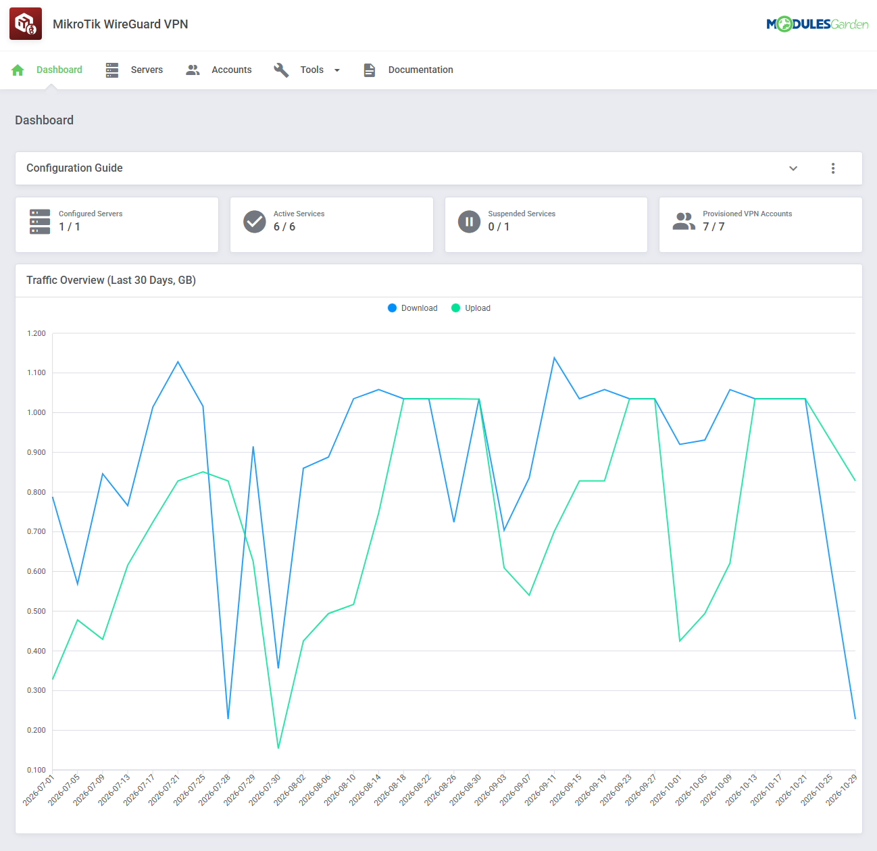The image size is (877, 851).
Task: Click the Traffic Overview (Last 30 Days, GB) heading
Action: (111, 281)
